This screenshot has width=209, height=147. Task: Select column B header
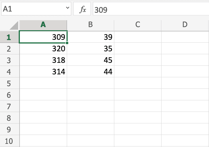[90, 25]
